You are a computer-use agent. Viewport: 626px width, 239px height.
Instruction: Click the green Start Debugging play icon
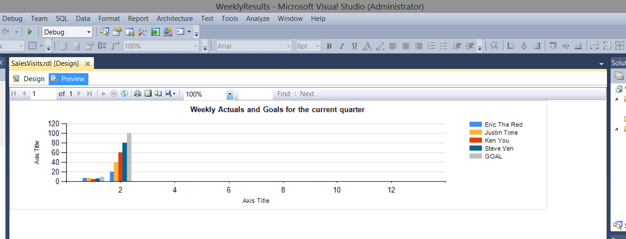point(30,32)
